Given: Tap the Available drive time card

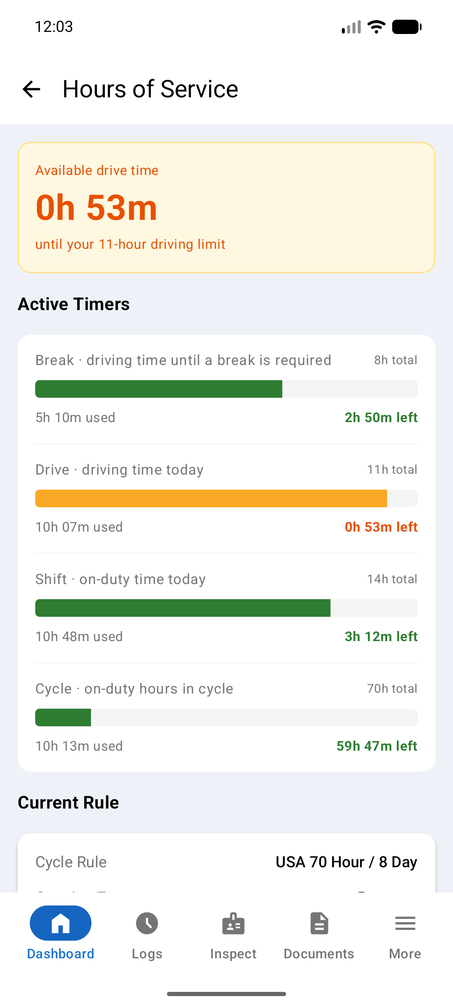Looking at the screenshot, I should tap(226, 208).
